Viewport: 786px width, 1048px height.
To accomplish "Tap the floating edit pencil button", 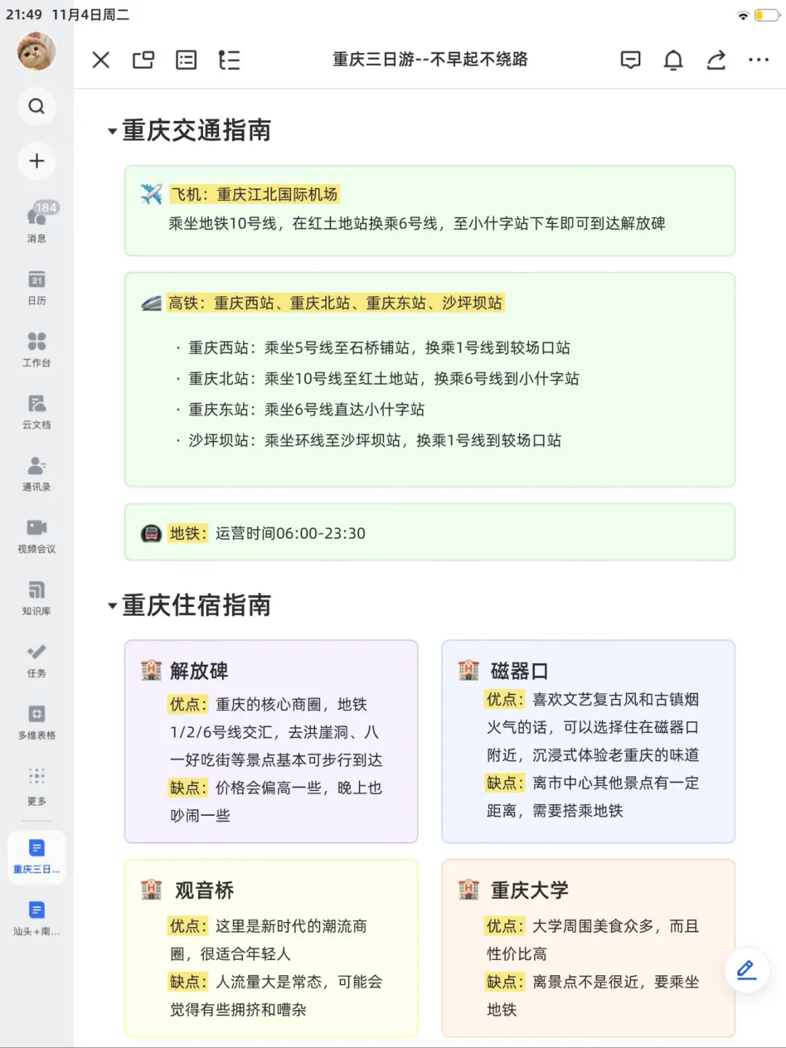I will click(x=747, y=970).
